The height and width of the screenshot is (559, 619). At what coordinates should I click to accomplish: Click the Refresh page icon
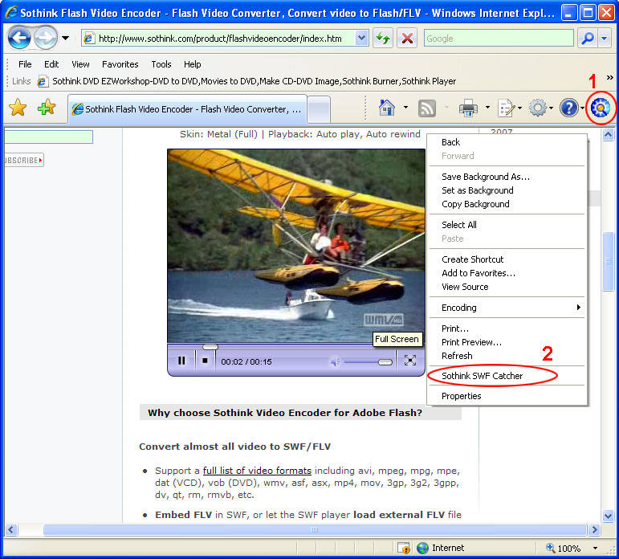tap(382, 39)
